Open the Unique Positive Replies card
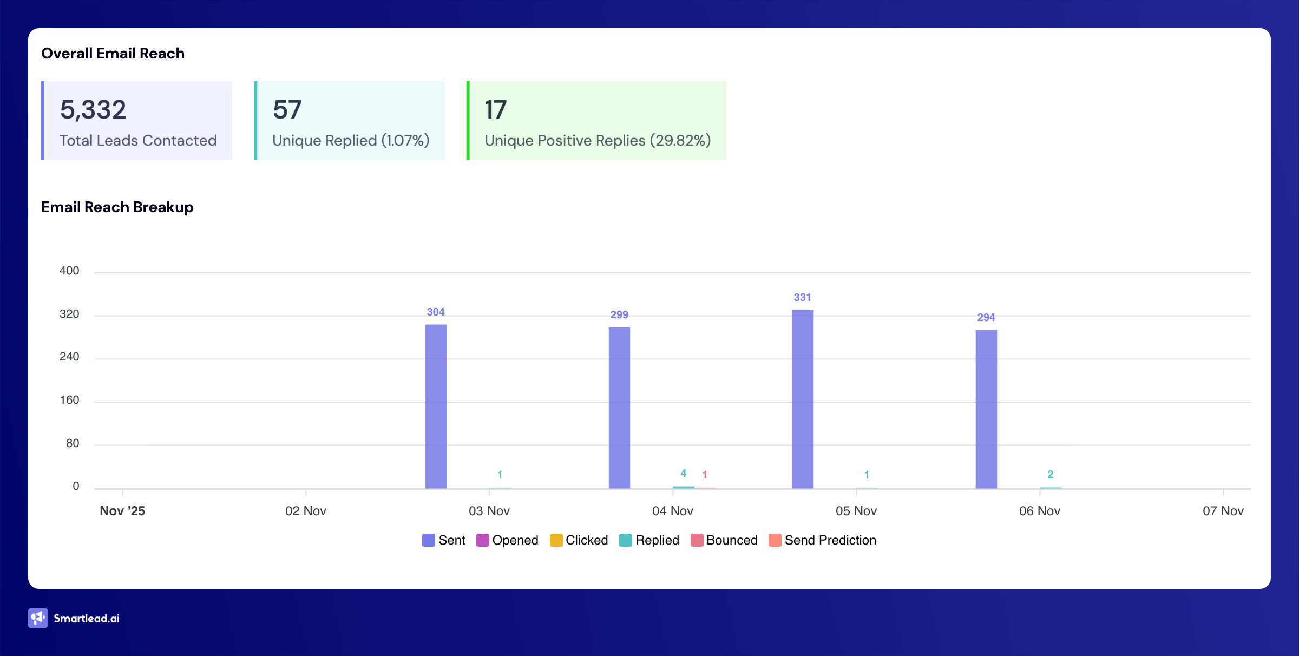Screen dimensions: 1299x656 pos(596,121)
